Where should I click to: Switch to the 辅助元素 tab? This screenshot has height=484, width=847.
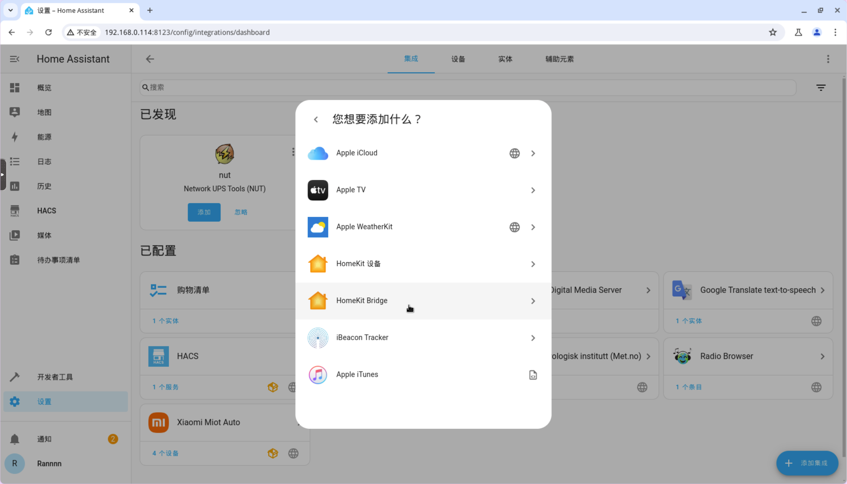click(x=559, y=59)
